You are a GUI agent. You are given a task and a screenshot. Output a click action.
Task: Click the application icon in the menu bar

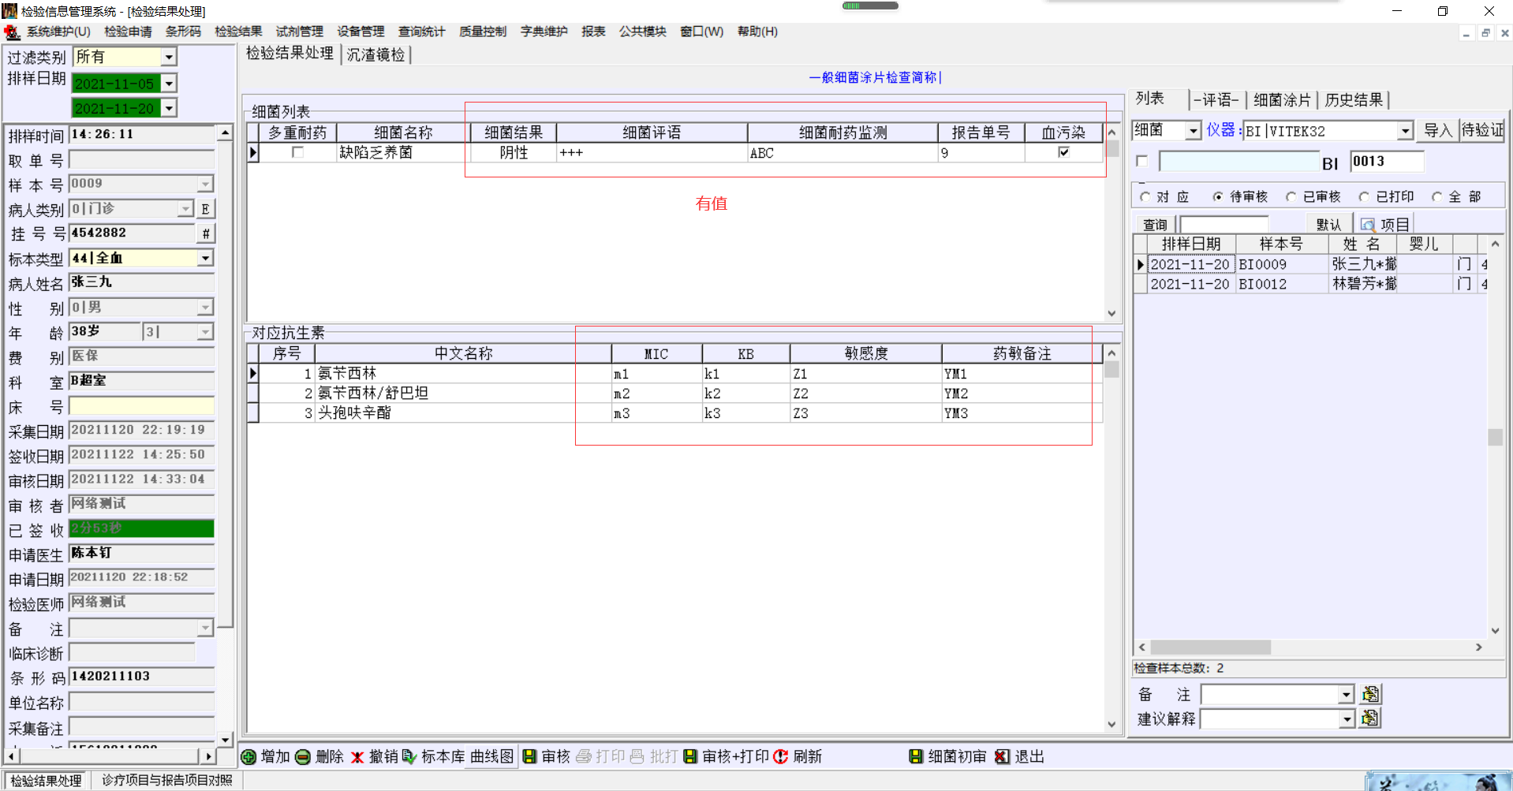(12, 32)
